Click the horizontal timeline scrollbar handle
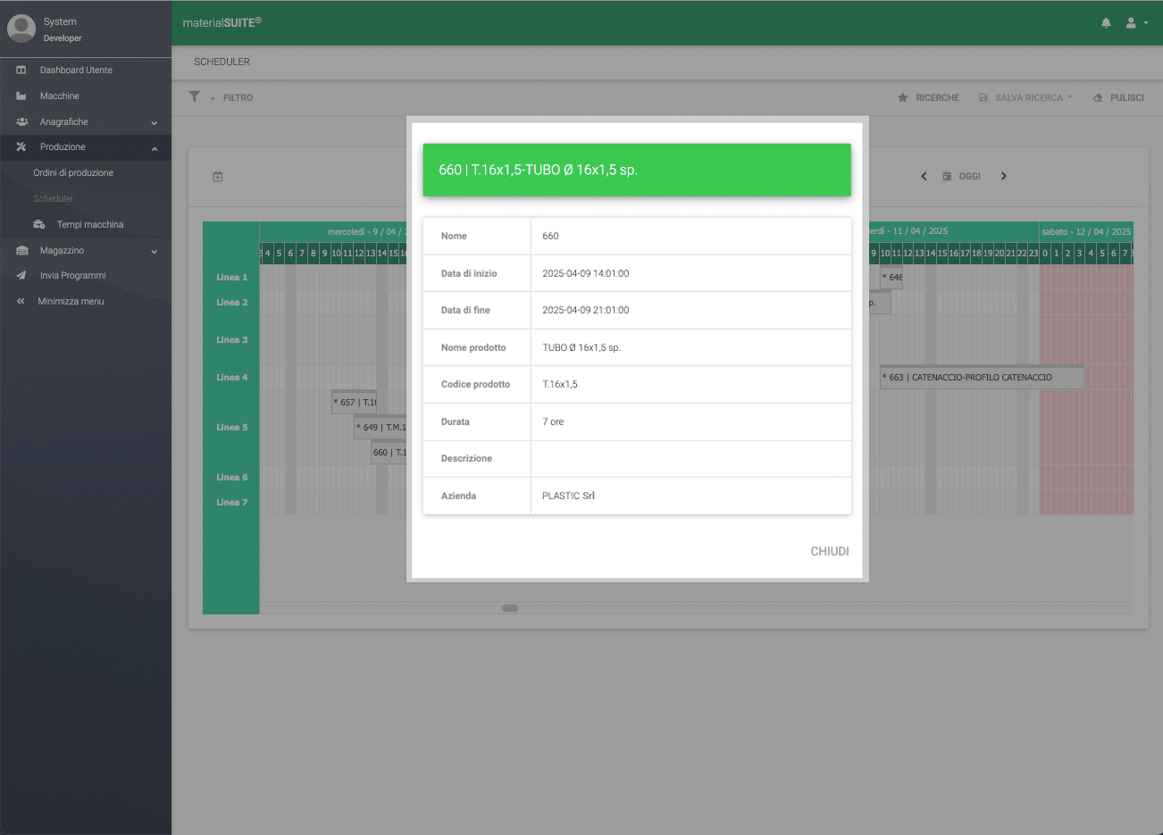The height and width of the screenshot is (835, 1163). 510,608
